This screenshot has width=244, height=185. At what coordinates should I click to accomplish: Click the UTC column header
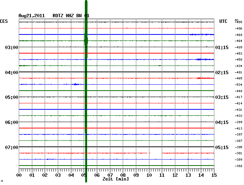click(x=223, y=21)
